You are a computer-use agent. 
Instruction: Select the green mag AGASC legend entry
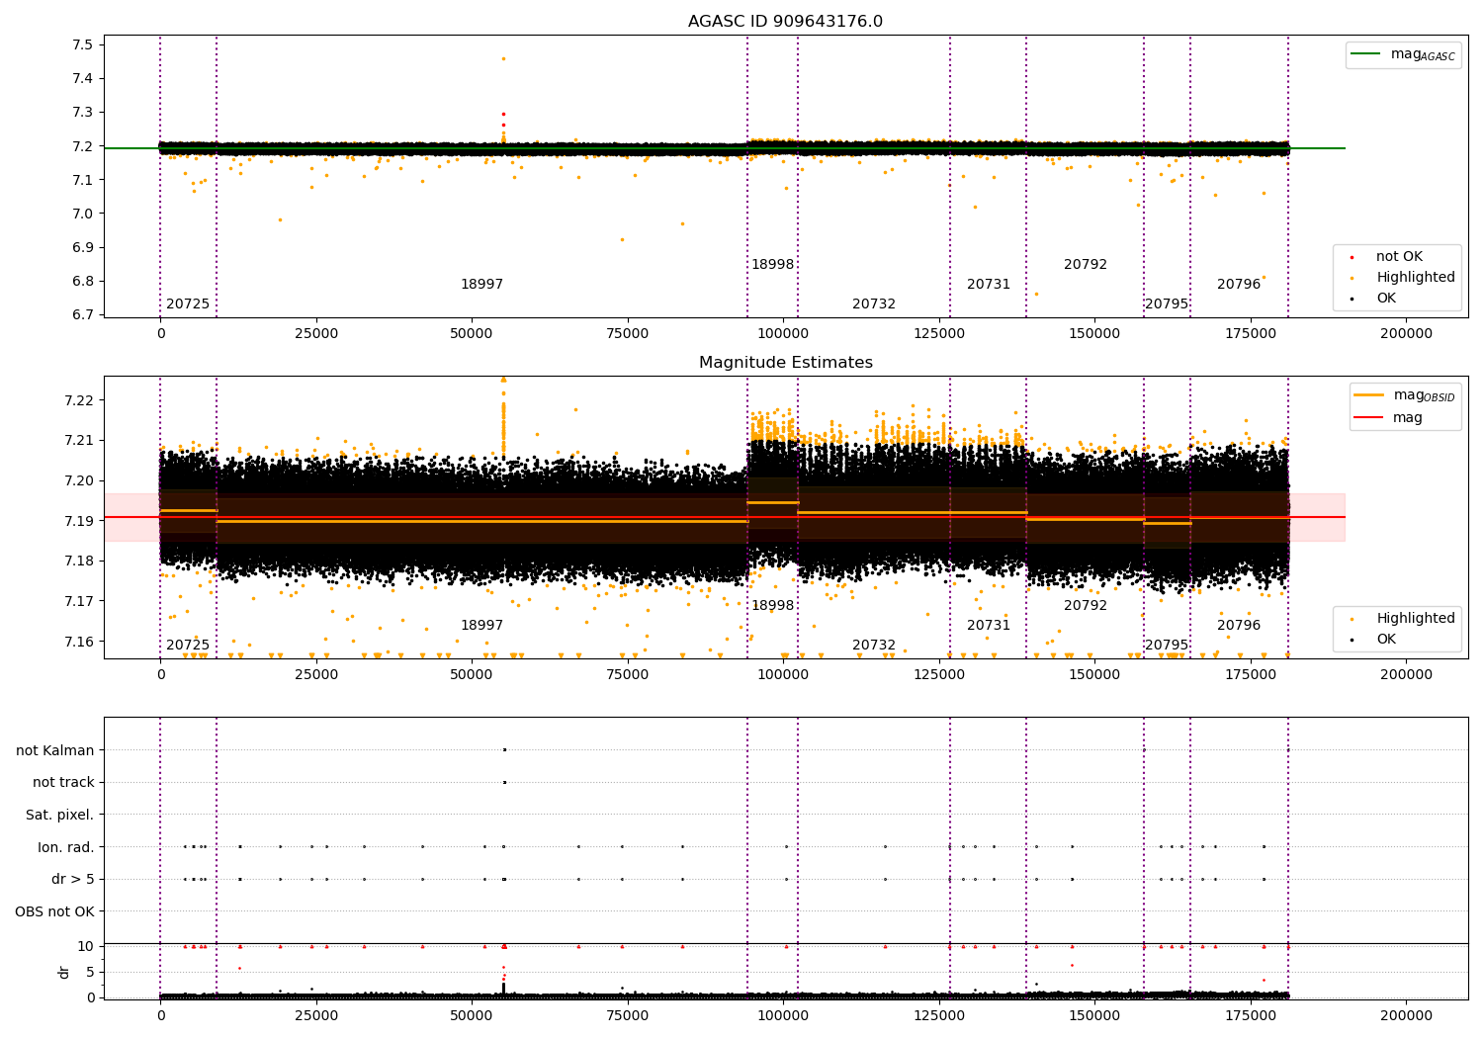click(1404, 54)
